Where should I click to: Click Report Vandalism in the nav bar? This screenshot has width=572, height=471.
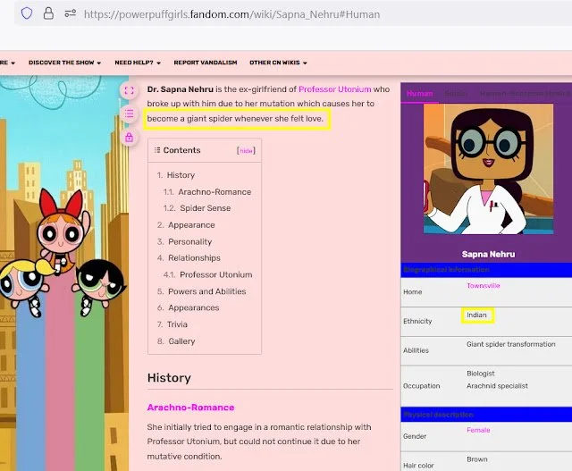(x=206, y=63)
